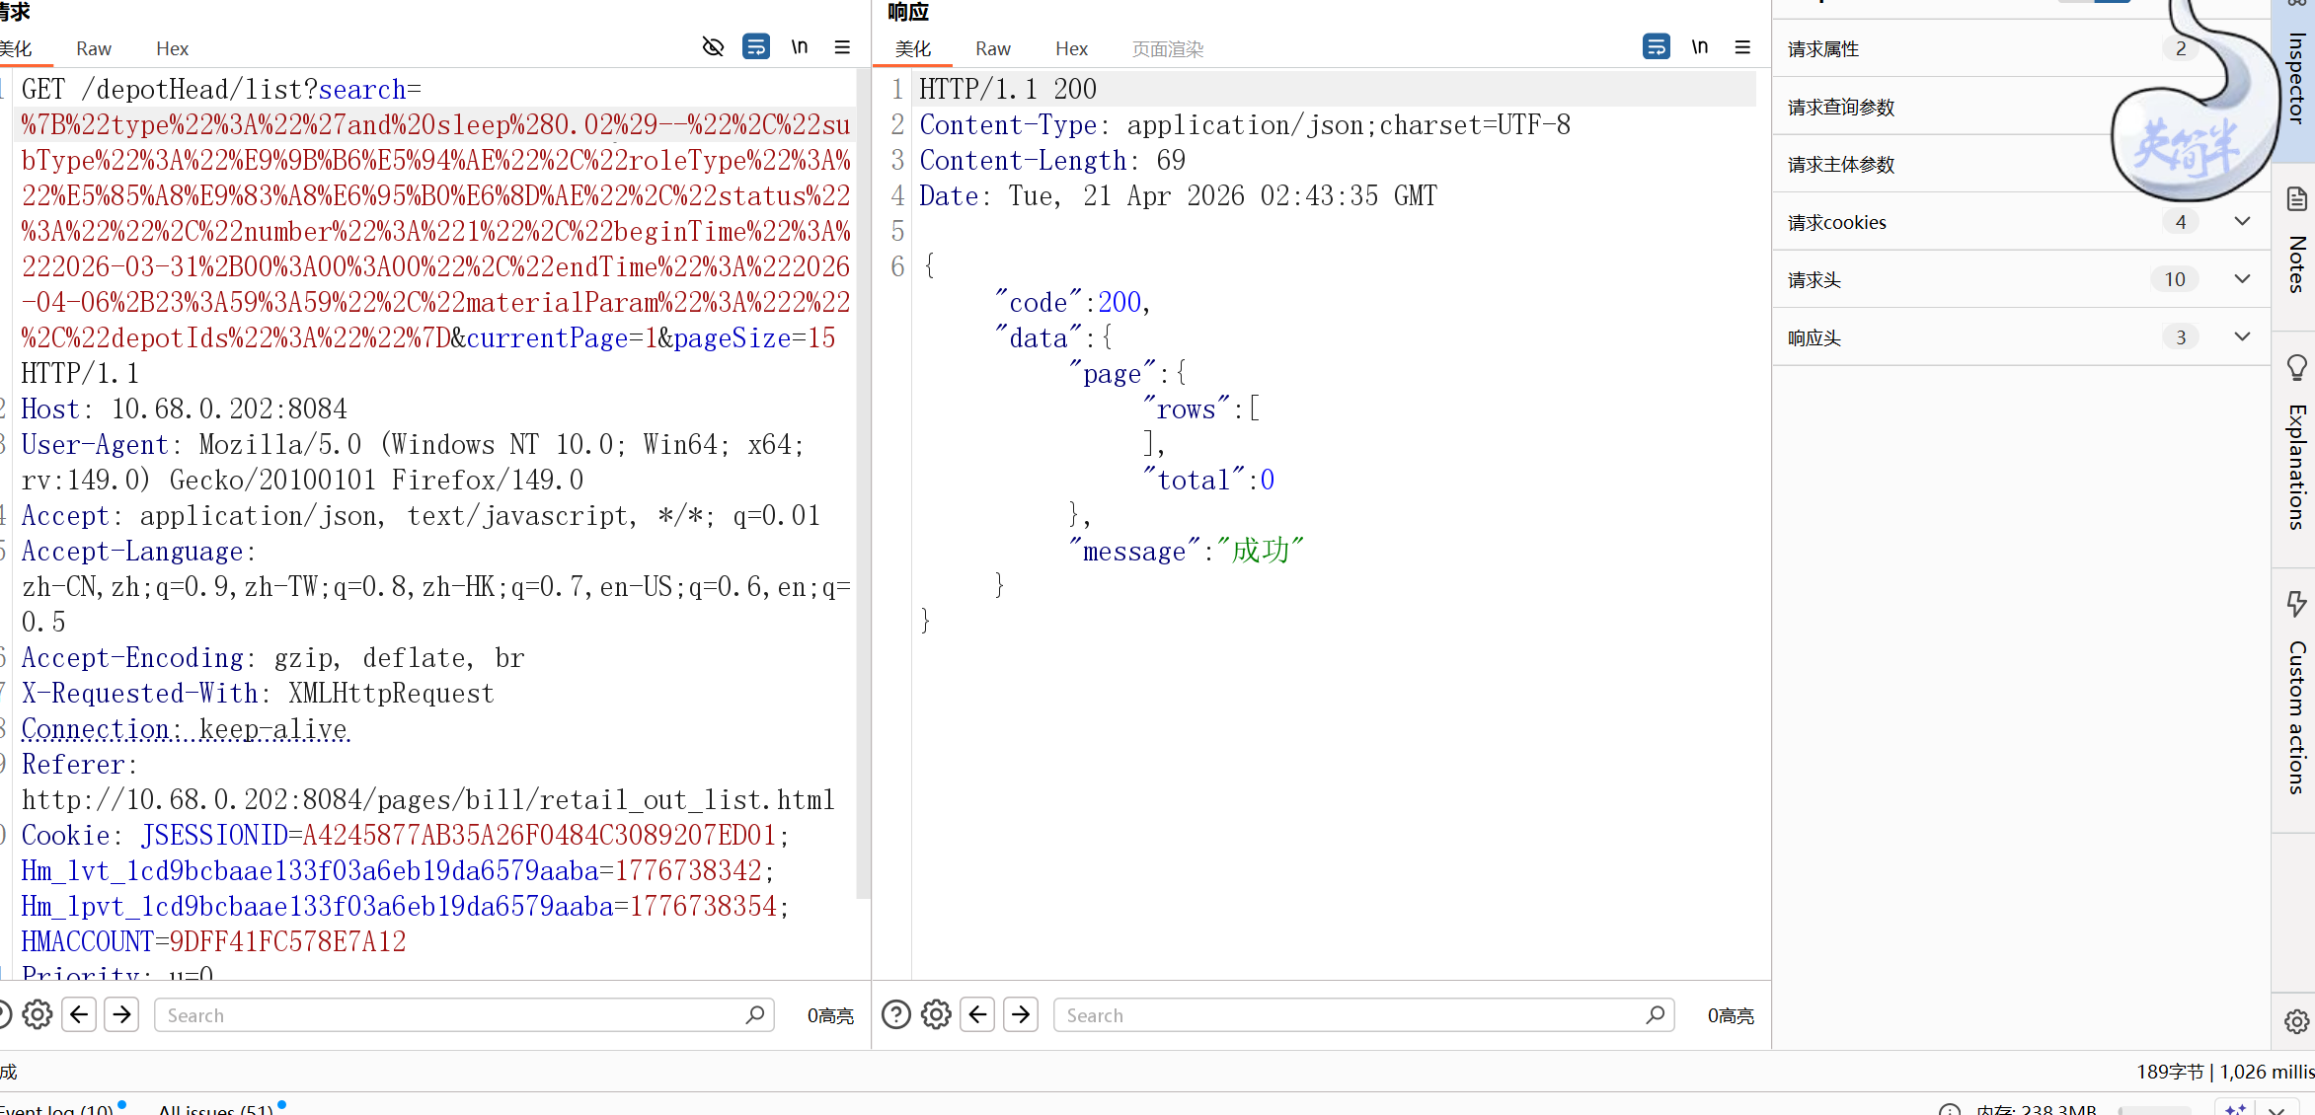Open side panel settings gear icon
The image size is (2315, 1115).
point(2296,1021)
